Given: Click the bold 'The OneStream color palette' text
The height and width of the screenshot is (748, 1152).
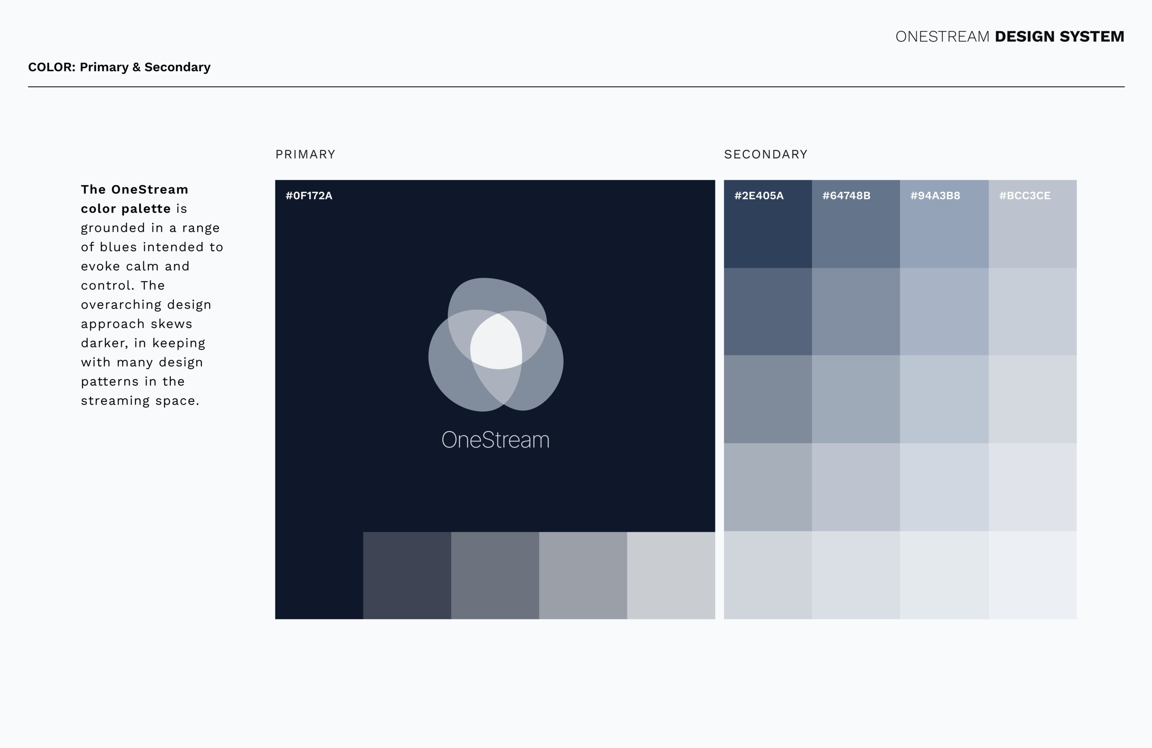Looking at the screenshot, I should [134, 199].
